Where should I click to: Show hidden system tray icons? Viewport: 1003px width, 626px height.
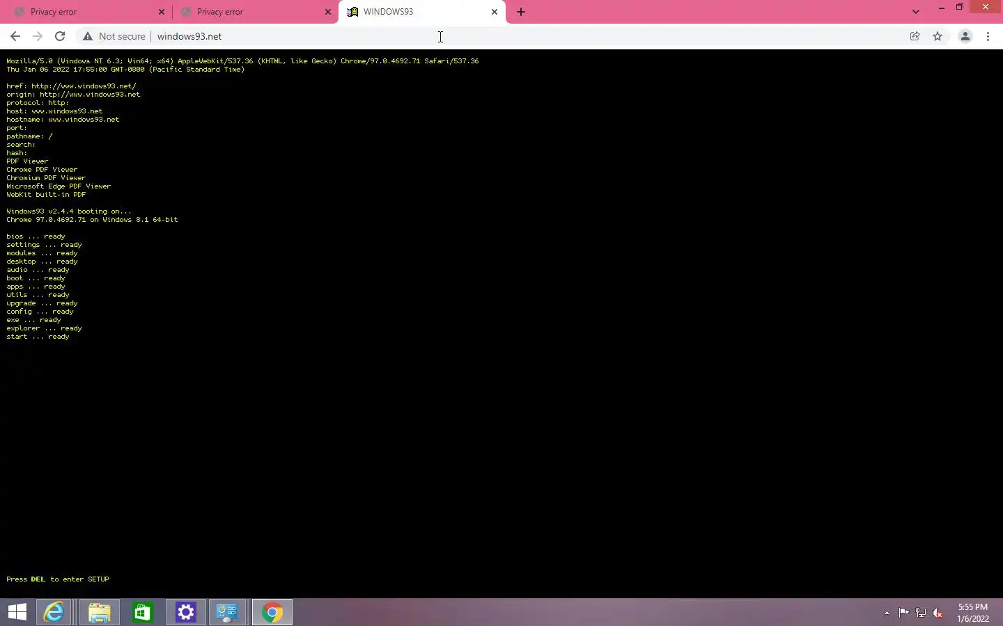click(887, 613)
